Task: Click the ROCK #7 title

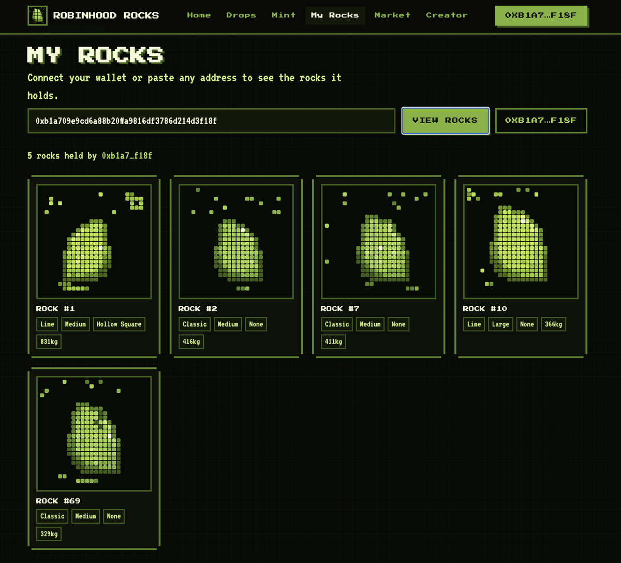Action: [340, 309]
